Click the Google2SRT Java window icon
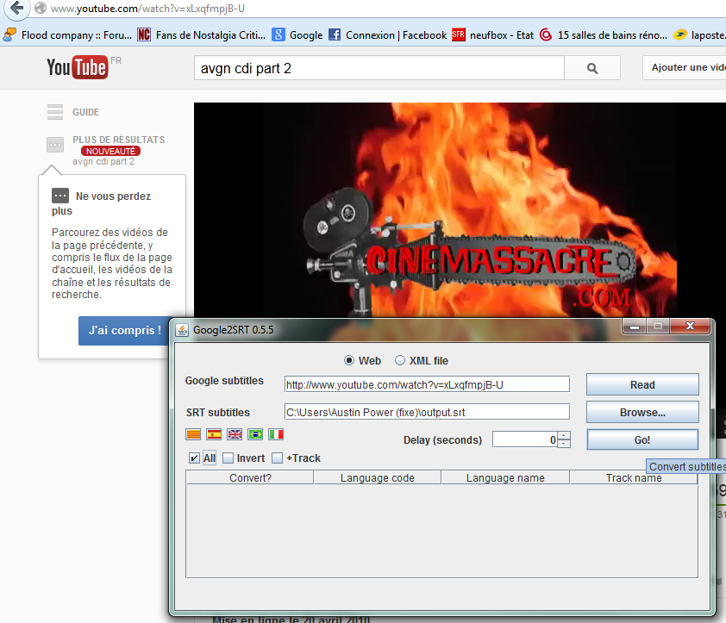 pos(183,330)
